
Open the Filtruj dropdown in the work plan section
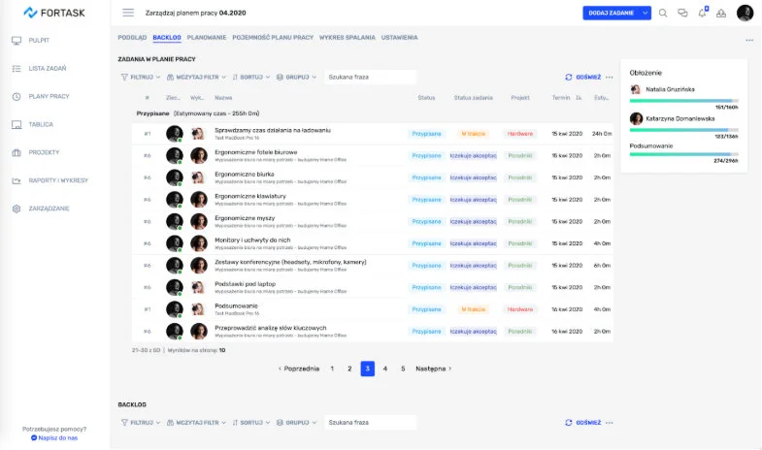point(141,77)
